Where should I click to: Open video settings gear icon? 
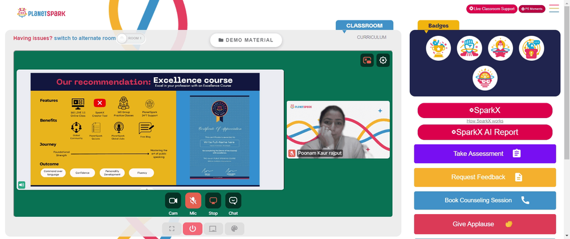pos(383,61)
